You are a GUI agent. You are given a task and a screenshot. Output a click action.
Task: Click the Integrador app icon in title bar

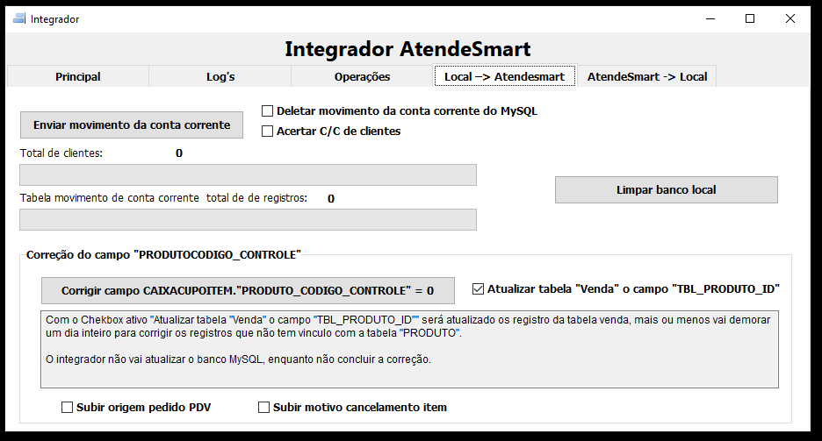[x=18, y=18]
